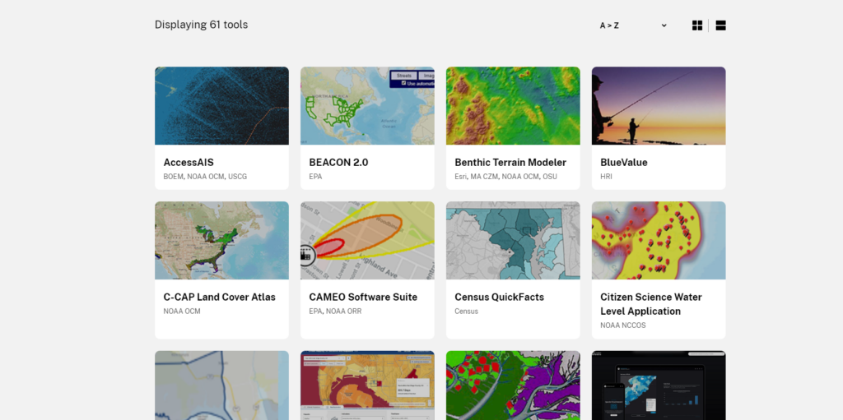Screen dimensions: 843x420
Task: Open the BlueValue fishing sunset thumbnail
Action: click(x=659, y=106)
